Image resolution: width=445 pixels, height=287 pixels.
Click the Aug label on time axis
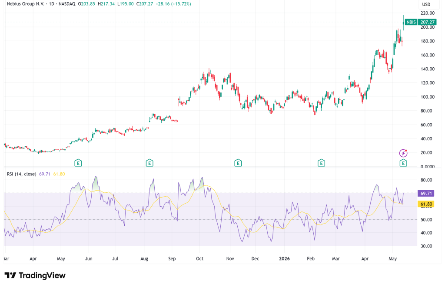[144, 259]
